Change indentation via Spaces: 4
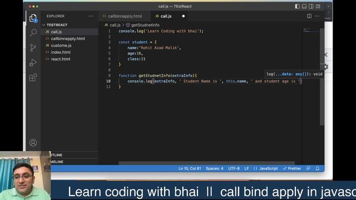The width and height of the screenshot is (356, 200). tap(214, 168)
